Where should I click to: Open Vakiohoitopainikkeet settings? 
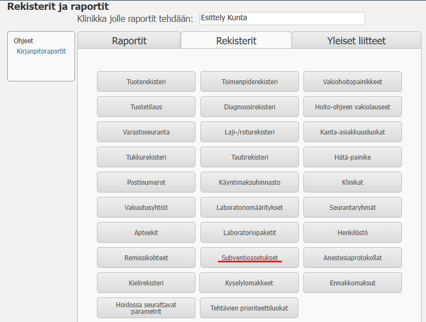pos(353,82)
